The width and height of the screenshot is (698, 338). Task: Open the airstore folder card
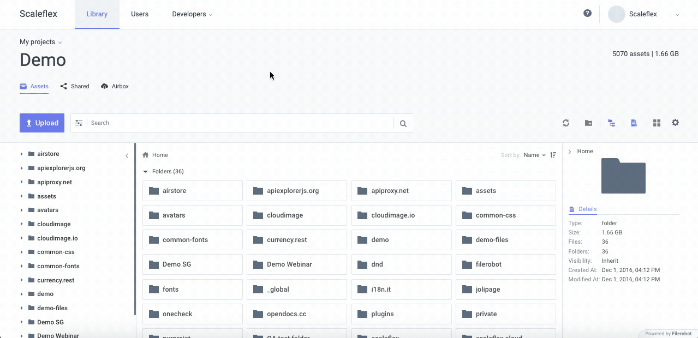click(193, 191)
